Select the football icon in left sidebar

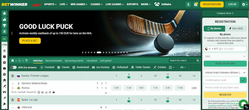pyautogui.click(x=4, y=51)
